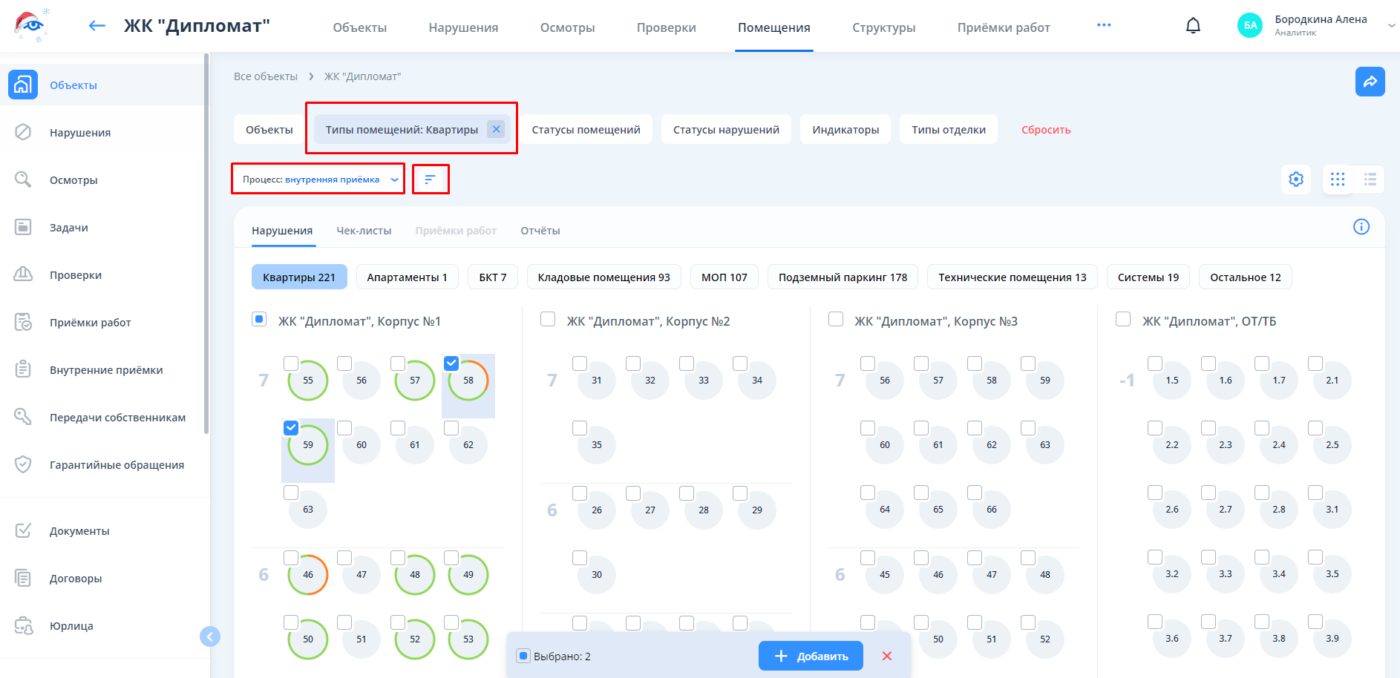
Task: Expand the user profile menu chevron
Action: tap(1391, 25)
